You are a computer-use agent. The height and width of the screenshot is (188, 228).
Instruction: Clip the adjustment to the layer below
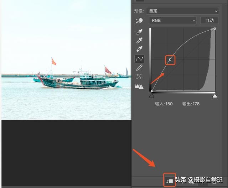click(170, 181)
